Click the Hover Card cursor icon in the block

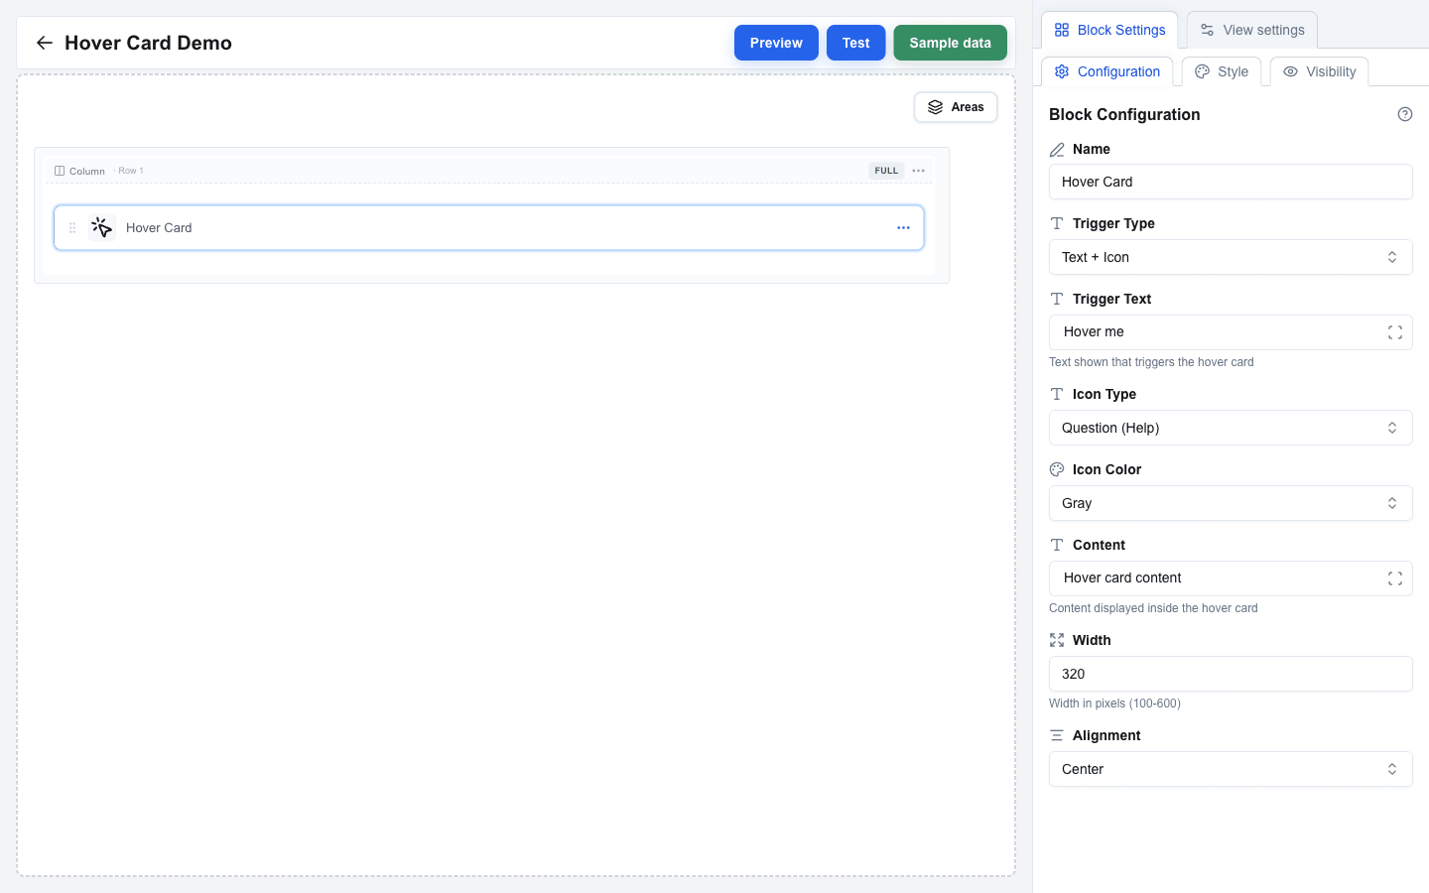pyautogui.click(x=101, y=228)
